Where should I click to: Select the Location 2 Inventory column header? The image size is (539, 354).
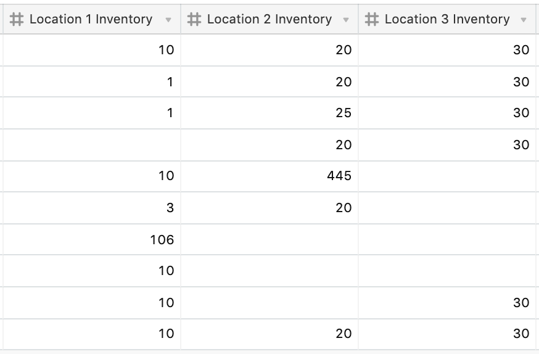tap(268, 20)
